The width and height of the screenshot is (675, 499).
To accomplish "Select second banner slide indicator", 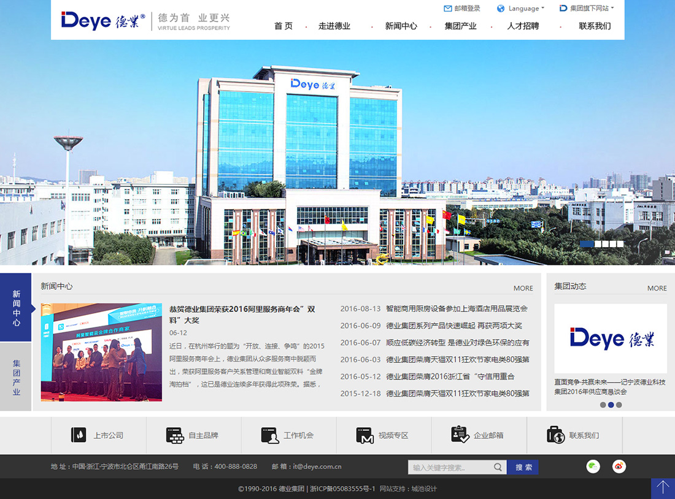I will coord(598,244).
